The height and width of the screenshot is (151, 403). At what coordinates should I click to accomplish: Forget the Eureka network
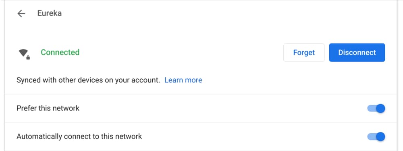click(304, 53)
